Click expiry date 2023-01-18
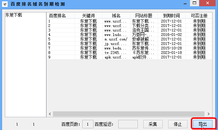218x130 pixels. pyautogui.click(x=171, y=53)
